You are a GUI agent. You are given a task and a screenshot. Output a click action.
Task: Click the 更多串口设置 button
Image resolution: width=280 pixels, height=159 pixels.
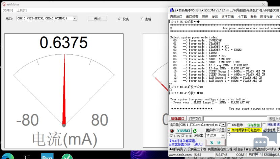tap(215, 130)
